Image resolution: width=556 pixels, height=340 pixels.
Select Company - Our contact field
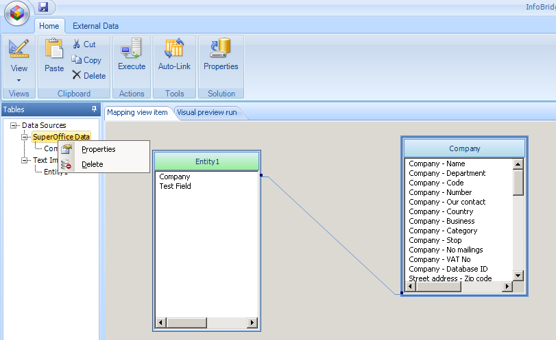pos(447,202)
